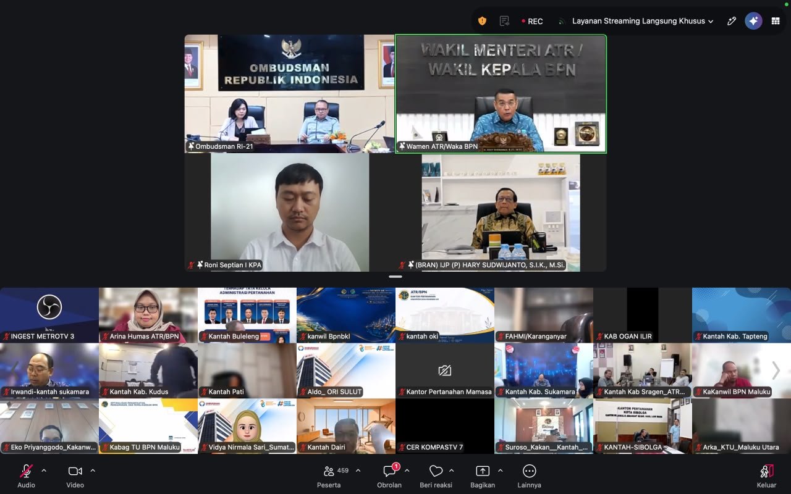Click Bagikan share screen button
The width and height of the screenshot is (791, 494).
483,475
